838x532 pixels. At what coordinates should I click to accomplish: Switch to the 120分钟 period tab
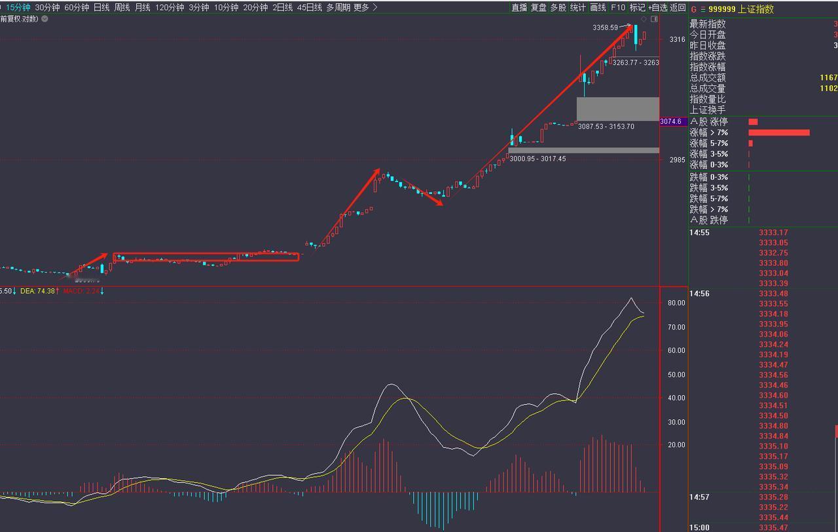(x=170, y=8)
